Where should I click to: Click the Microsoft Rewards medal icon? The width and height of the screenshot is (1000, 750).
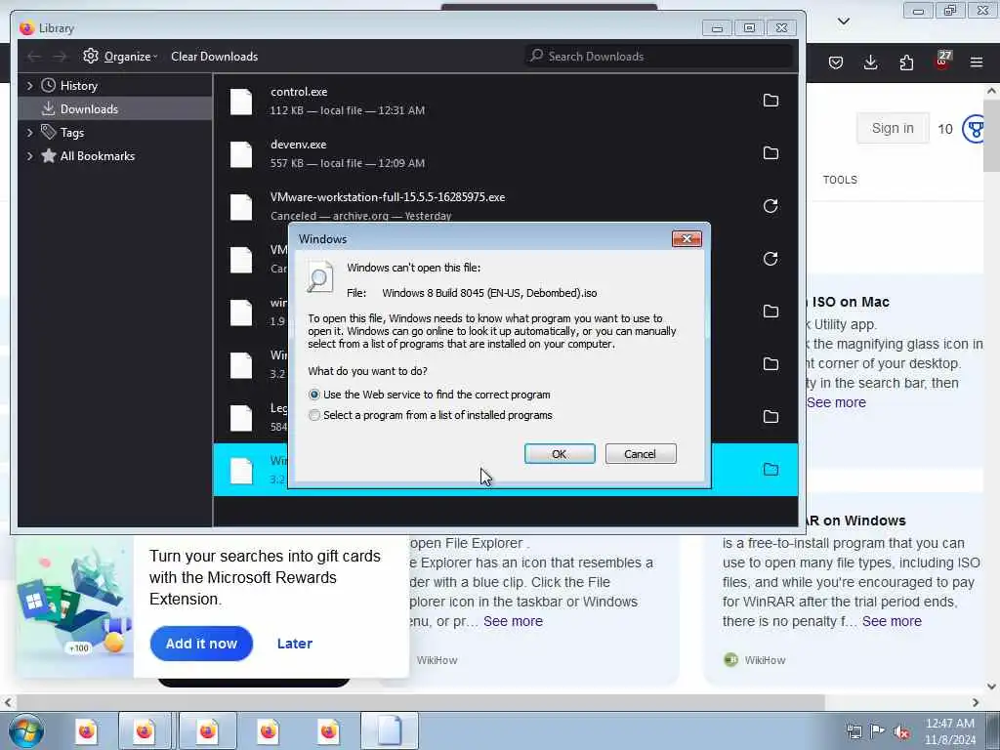(x=974, y=129)
